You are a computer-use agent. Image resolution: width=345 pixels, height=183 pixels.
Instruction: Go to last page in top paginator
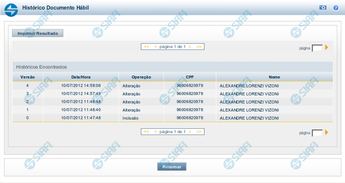tap(199, 46)
